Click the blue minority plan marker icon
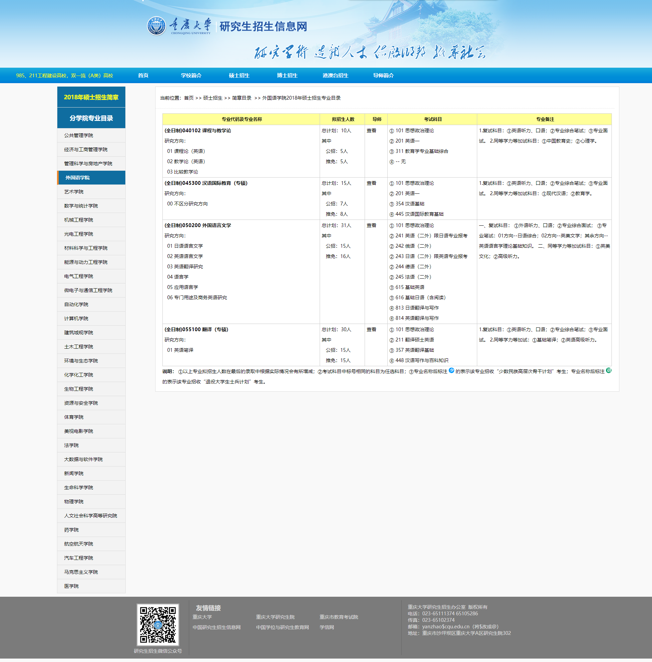The height and width of the screenshot is (662, 652). tap(451, 370)
